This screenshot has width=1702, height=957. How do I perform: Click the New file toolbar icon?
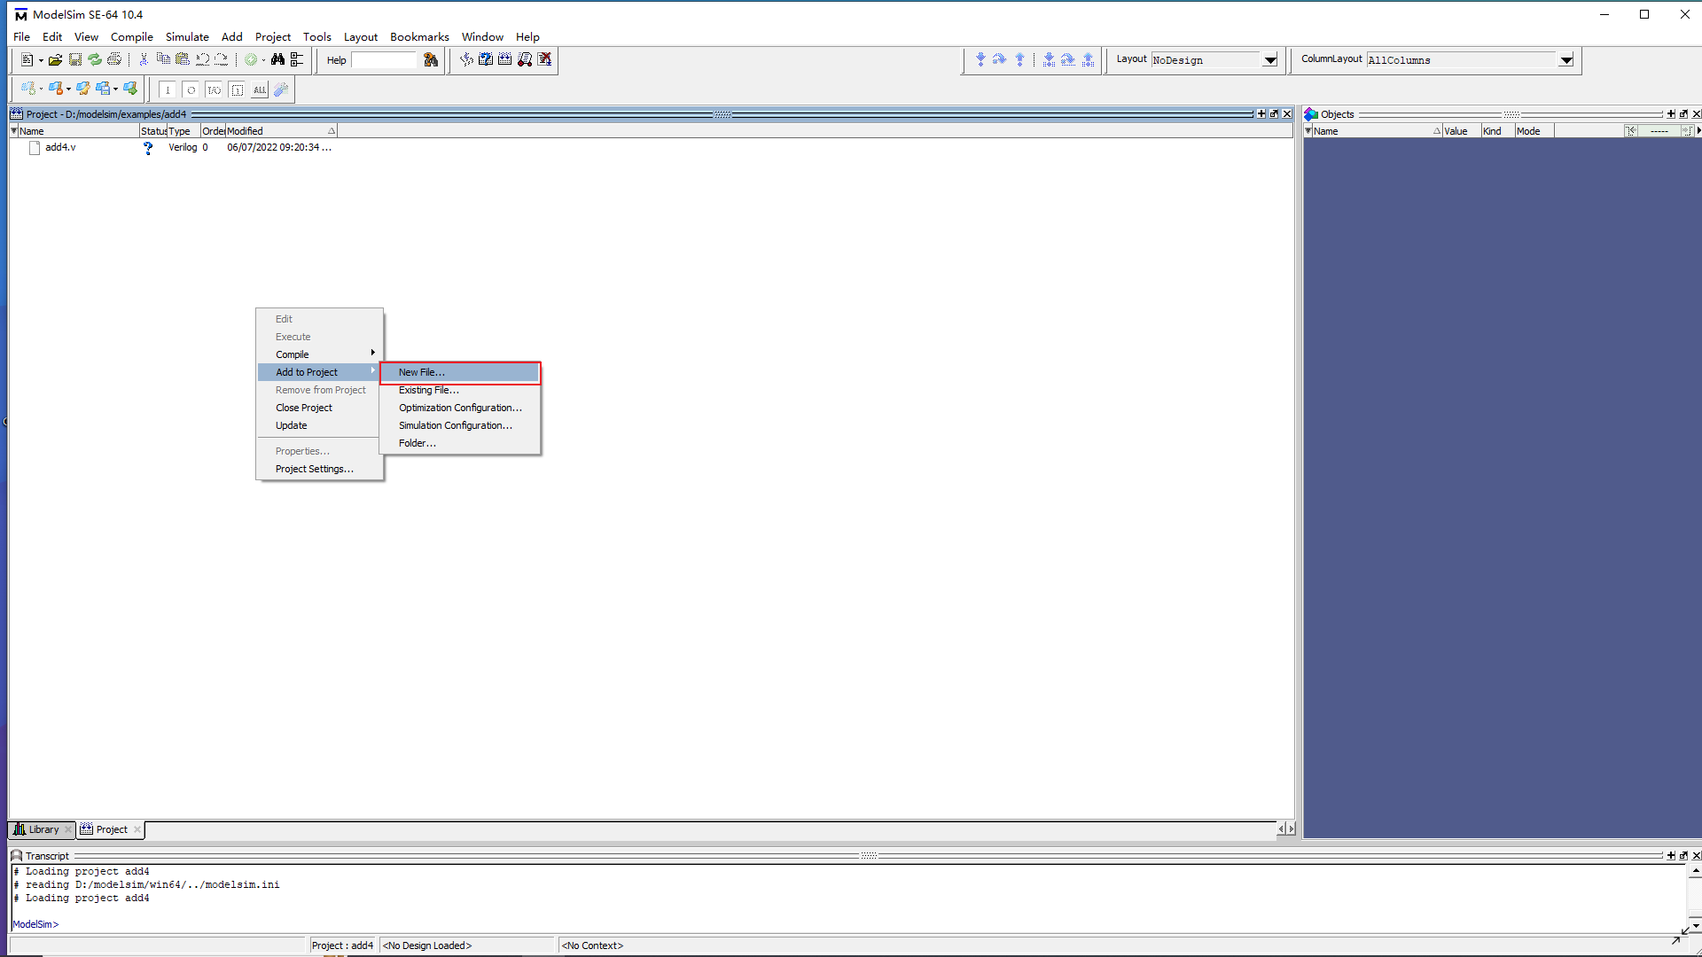pyautogui.click(x=27, y=59)
